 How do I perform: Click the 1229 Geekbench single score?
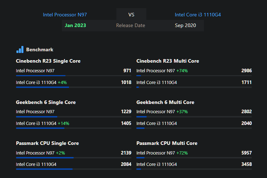pyautogui.click(x=126, y=111)
